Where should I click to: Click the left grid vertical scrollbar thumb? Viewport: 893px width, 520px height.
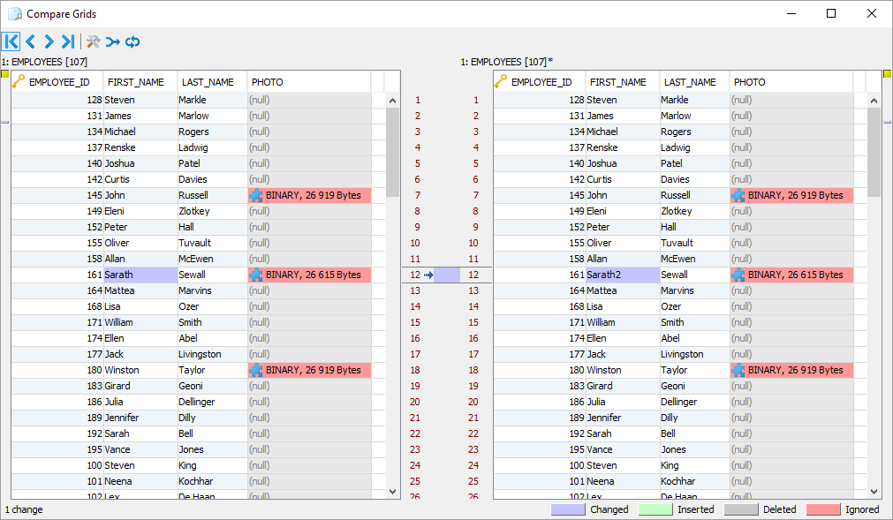[x=392, y=152]
